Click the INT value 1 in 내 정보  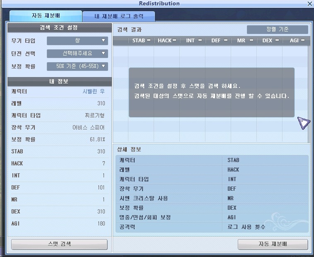[x=104, y=175]
